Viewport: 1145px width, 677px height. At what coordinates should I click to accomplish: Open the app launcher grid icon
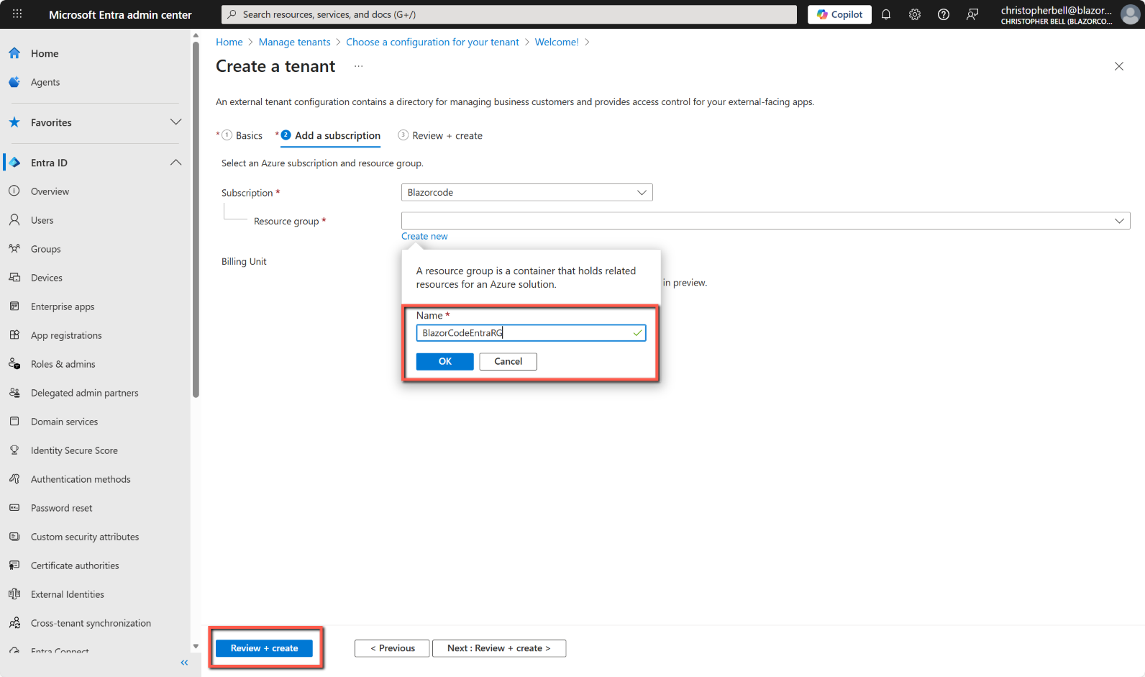[x=17, y=14]
